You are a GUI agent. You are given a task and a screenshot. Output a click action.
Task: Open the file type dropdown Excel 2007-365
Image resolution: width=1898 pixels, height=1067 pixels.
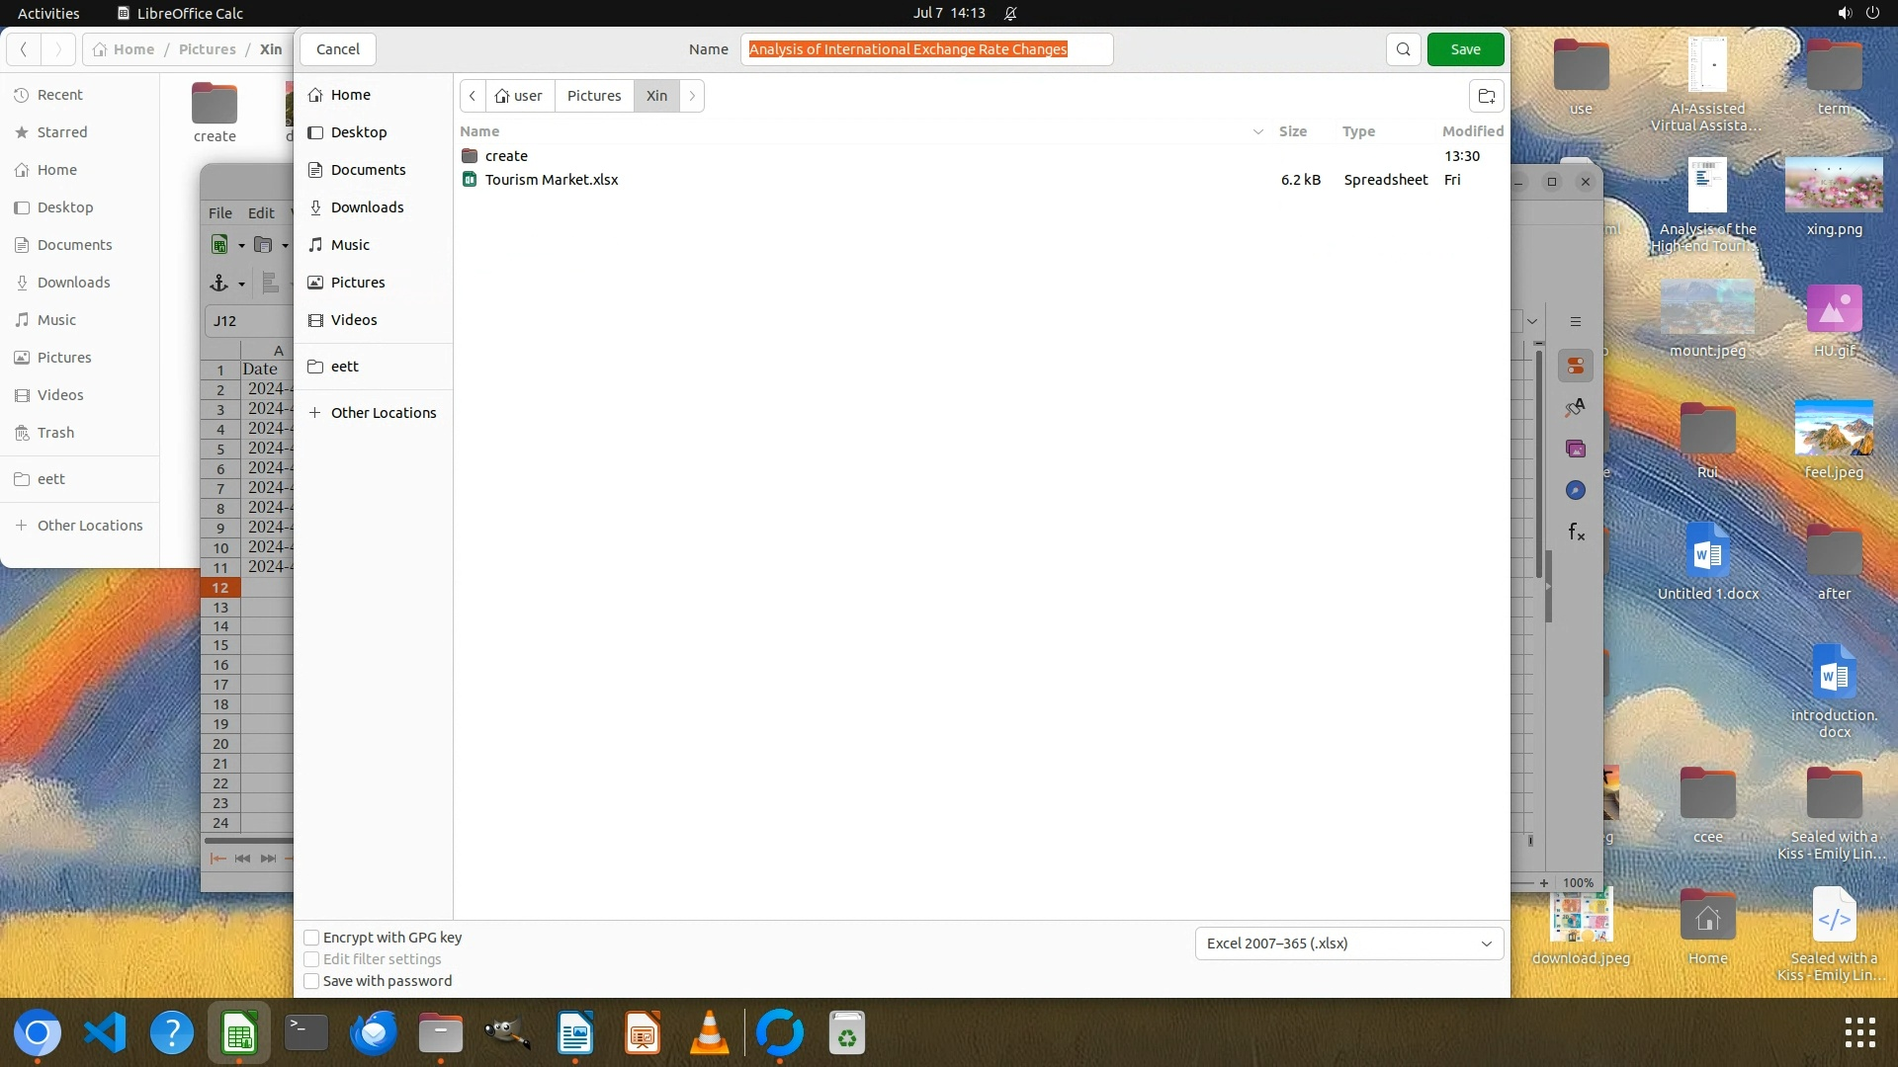coord(1348,944)
